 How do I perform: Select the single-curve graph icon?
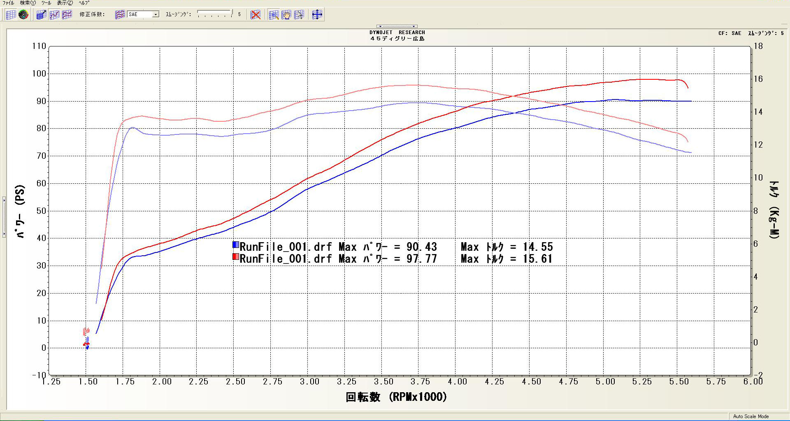pyautogui.click(x=54, y=15)
